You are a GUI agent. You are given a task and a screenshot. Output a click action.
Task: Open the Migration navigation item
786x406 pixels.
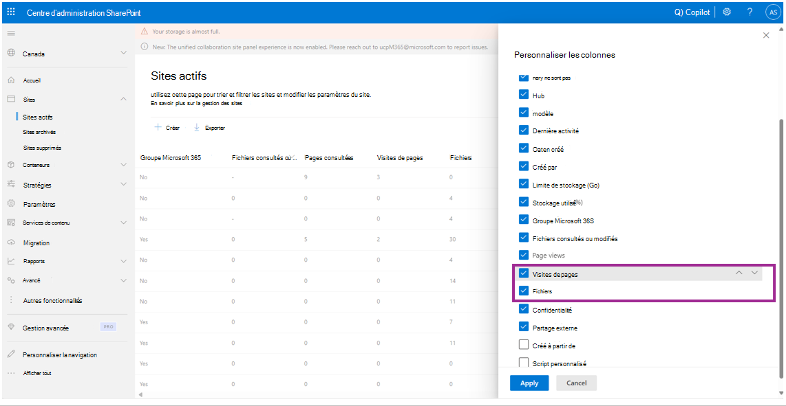[x=36, y=243]
